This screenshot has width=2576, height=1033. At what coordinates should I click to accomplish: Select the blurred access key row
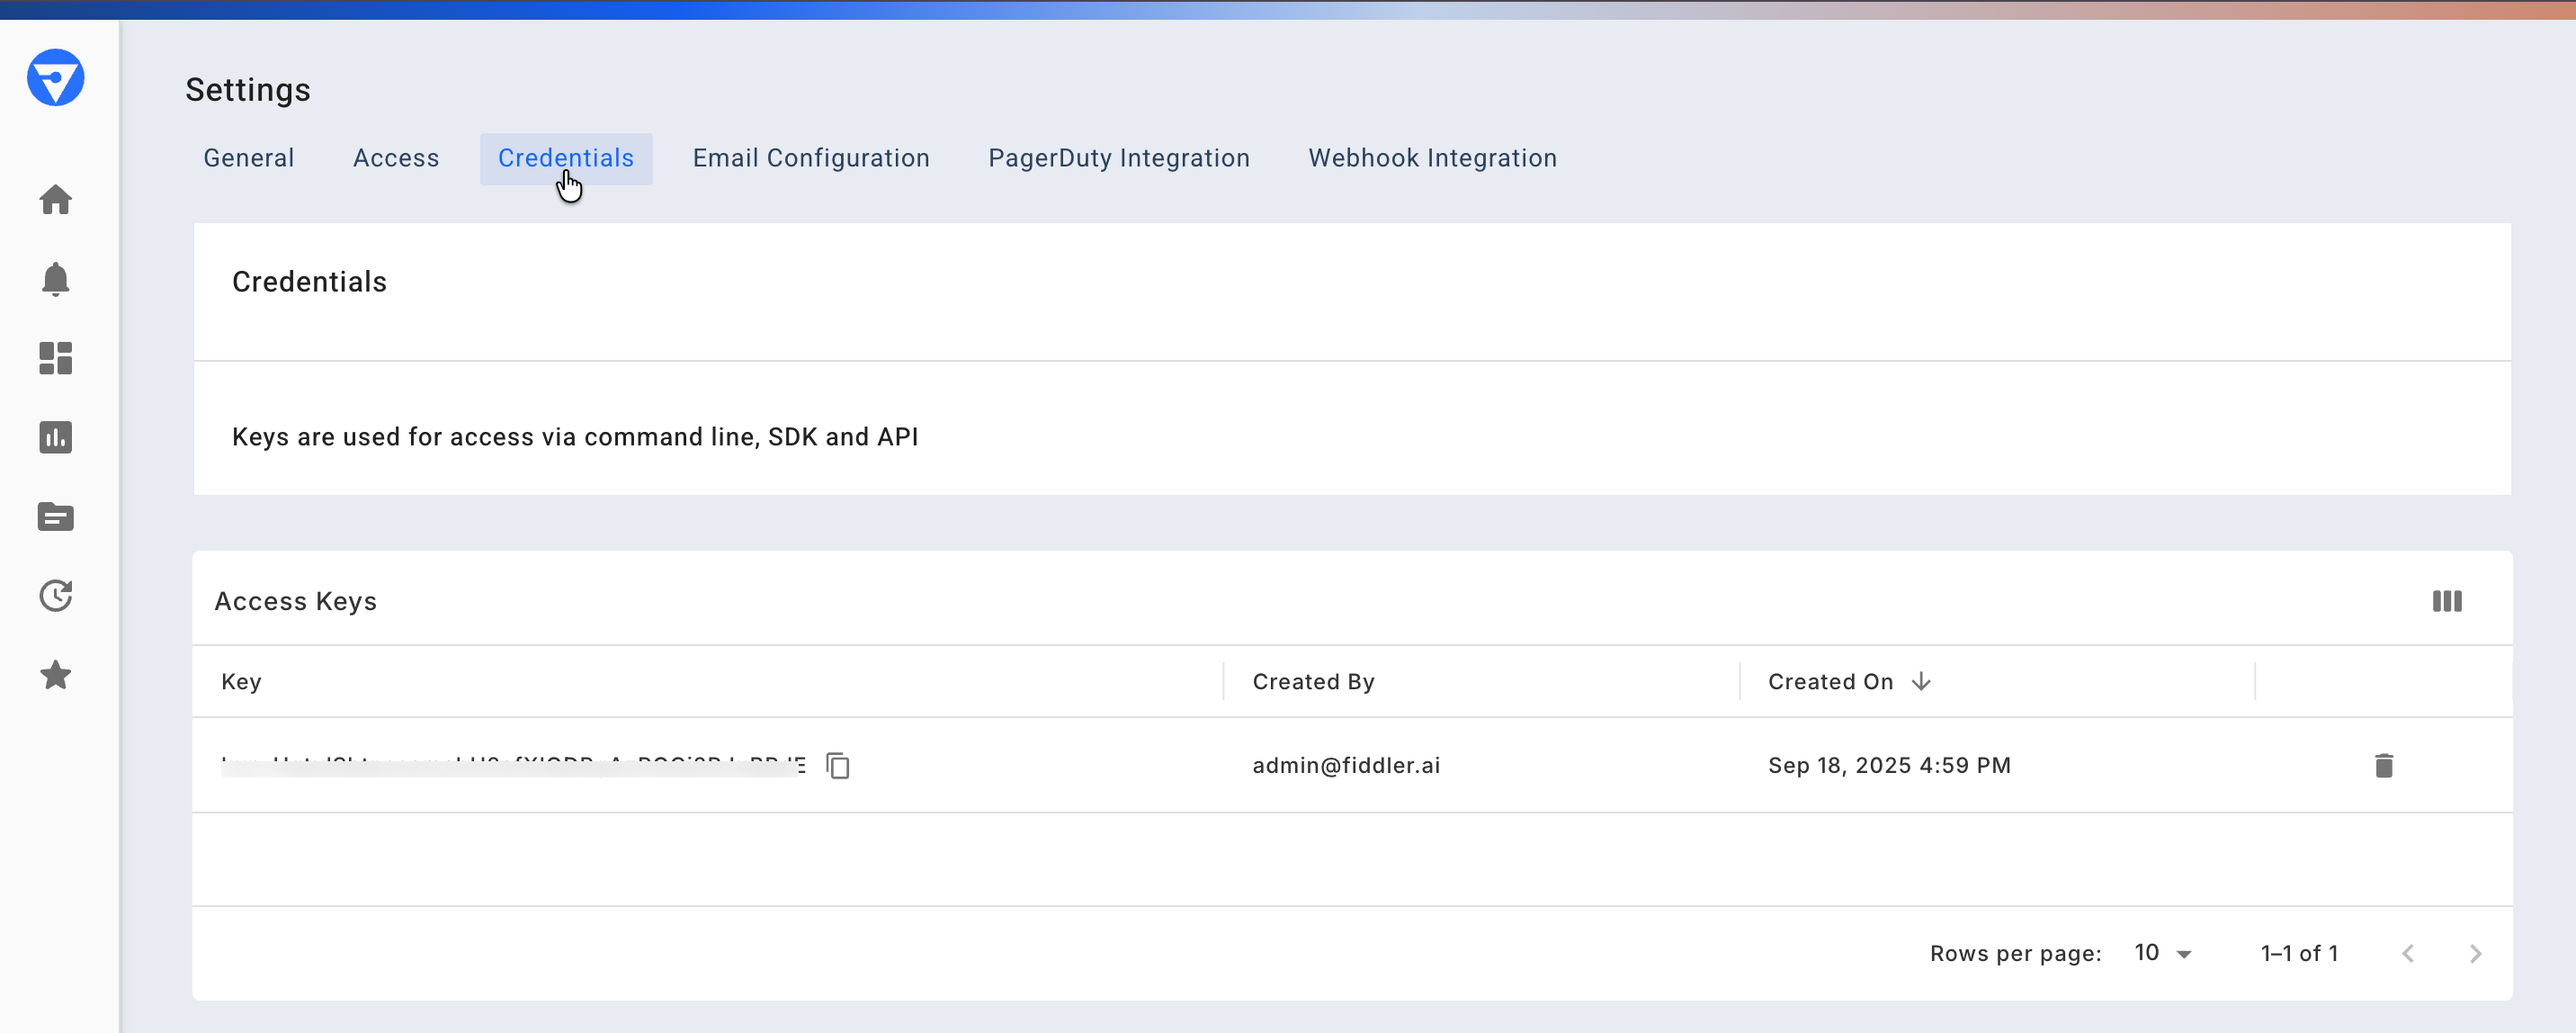(510, 765)
